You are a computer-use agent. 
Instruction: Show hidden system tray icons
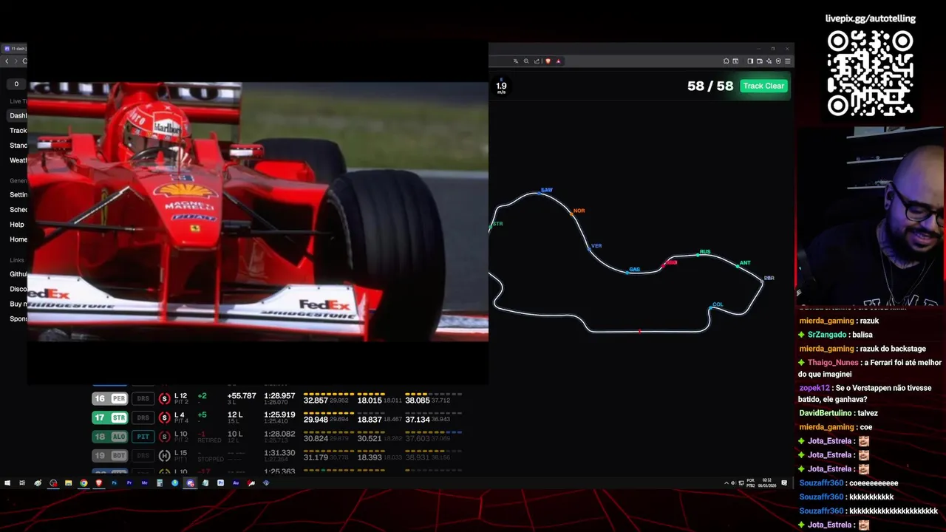coord(726,483)
